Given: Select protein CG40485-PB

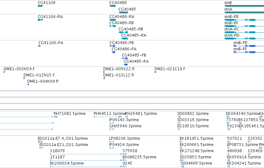Looking at the screenshot, I should click(x=134, y=55).
